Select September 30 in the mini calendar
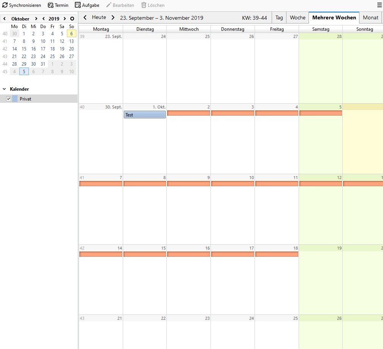Screen dimensions: 383x349 (x=14, y=34)
